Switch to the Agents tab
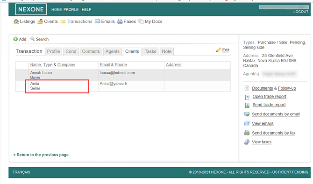313x184 pixels. point(113,51)
